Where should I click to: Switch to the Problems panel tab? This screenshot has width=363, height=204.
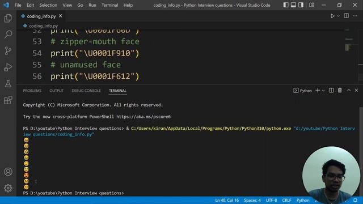pyautogui.click(x=32, y=91)
